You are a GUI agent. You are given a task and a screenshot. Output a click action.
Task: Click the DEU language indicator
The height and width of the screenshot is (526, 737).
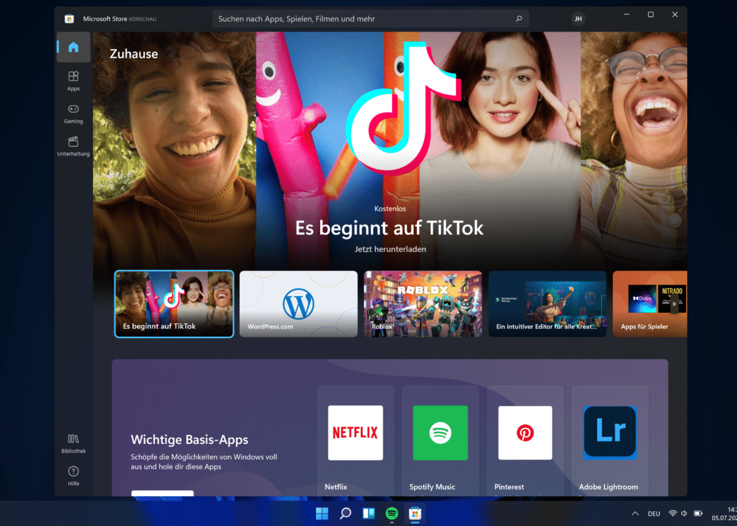tap(654, 514)
